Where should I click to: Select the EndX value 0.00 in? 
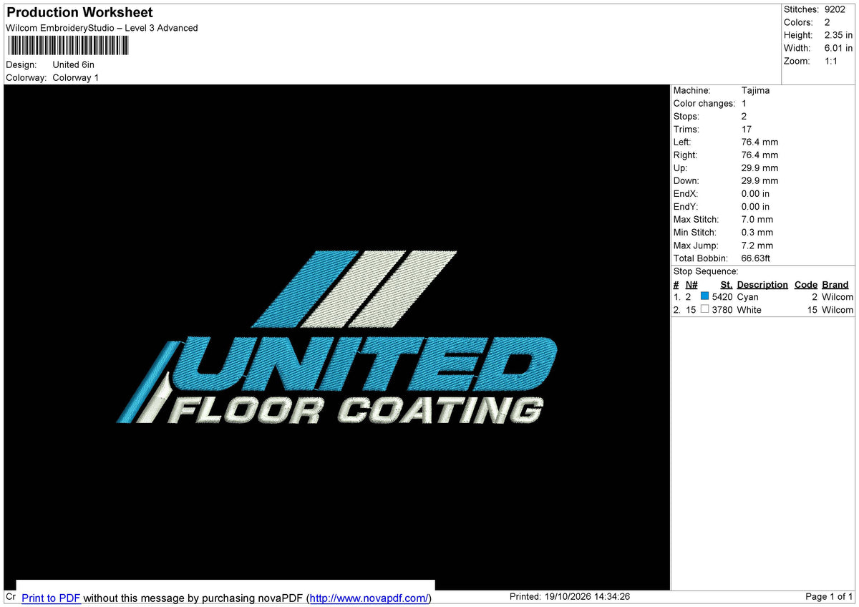(x=755, y=193)
